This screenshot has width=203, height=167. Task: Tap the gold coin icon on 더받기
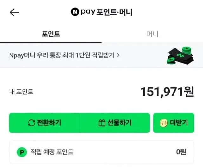(x=164, y=123)
